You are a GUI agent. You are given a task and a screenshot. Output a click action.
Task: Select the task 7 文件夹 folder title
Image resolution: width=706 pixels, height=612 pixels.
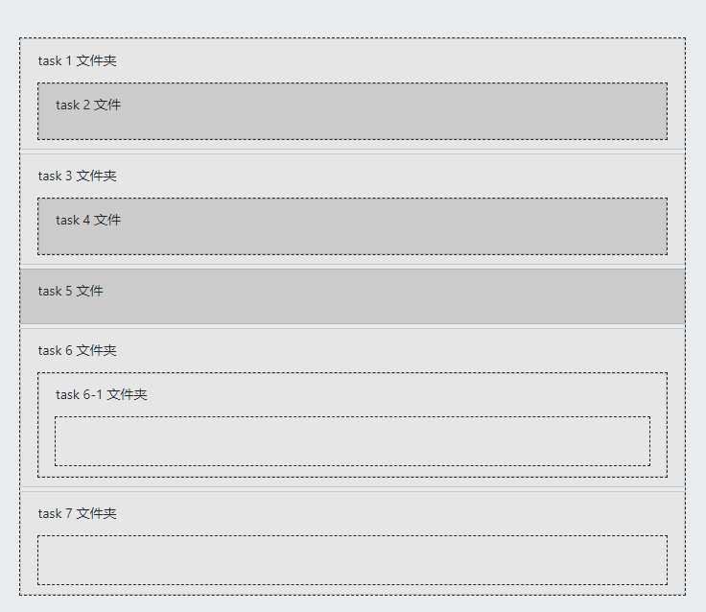(x=77, y=514)
